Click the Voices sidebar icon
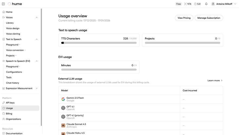239x135 pixels. point(4,17)
